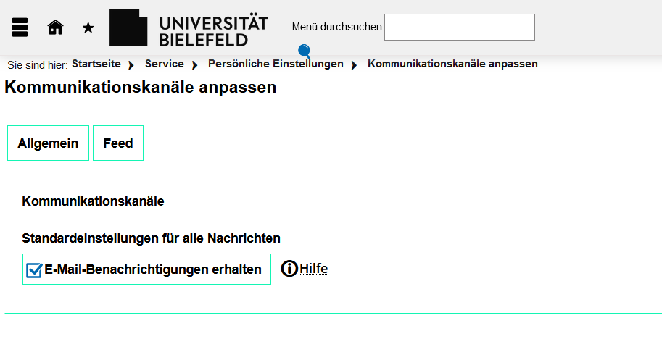
Task: Open the Service breadcrumb link
Action: [165, 64]
